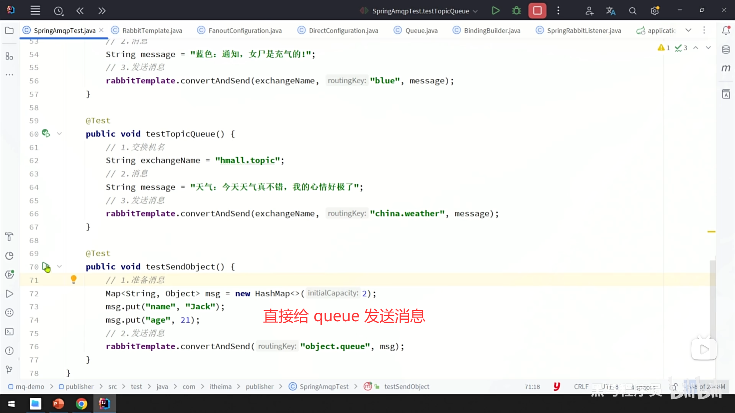Expand the SpringAmqpTest.testTopicQueue run configuration dropdown
The height and width of the screenshot is (413, 735).
click(475, 11)
